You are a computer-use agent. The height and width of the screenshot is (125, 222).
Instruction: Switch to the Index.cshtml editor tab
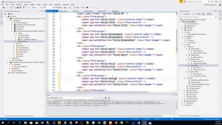coord(88,11)
